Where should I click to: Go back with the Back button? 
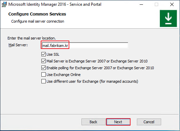click(93, 122)
